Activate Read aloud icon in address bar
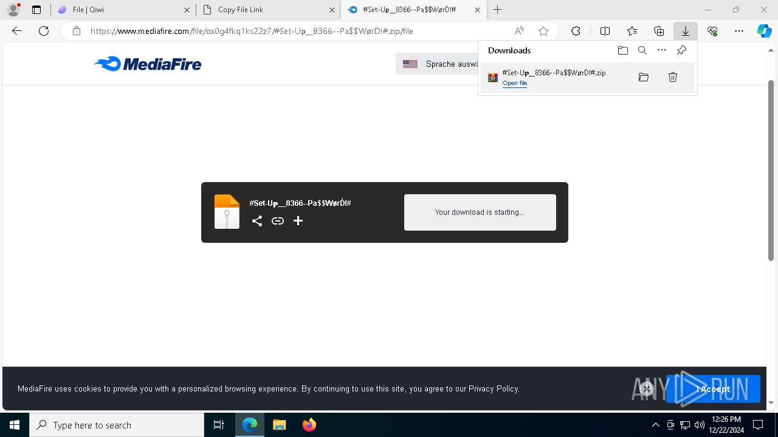This screenshot has height=437, width=778. point(519,31)
